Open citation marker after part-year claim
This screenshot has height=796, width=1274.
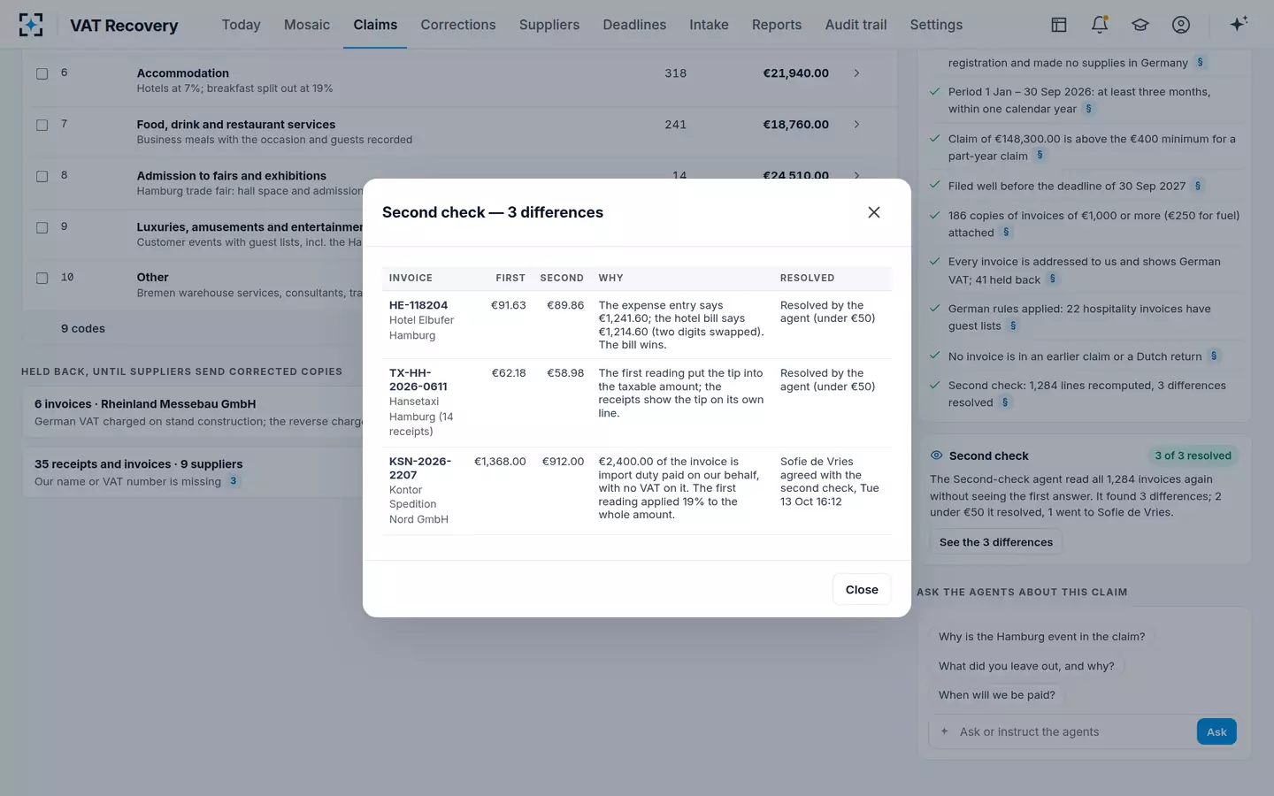click(x=1040, y=155)
